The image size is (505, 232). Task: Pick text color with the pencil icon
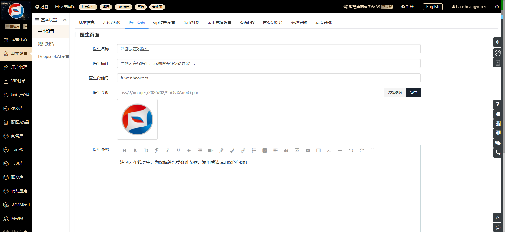[221, 151]
